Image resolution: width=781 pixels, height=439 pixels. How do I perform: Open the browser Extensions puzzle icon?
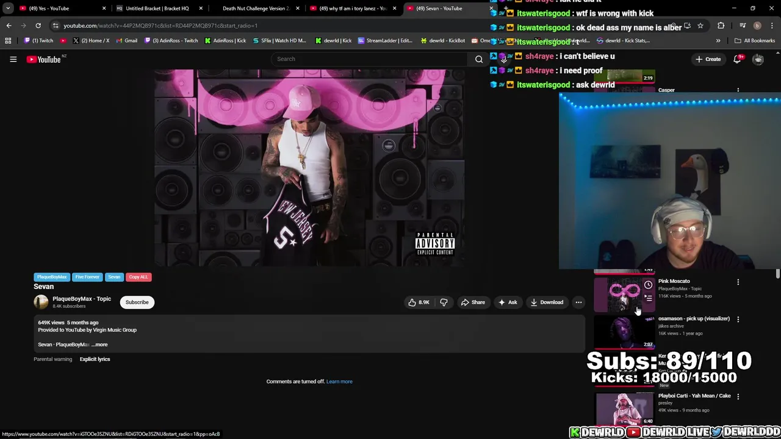721,26
